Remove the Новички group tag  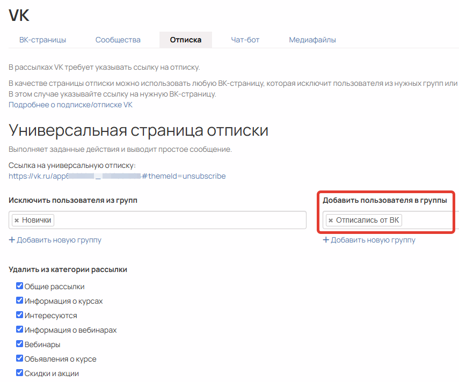17,221
